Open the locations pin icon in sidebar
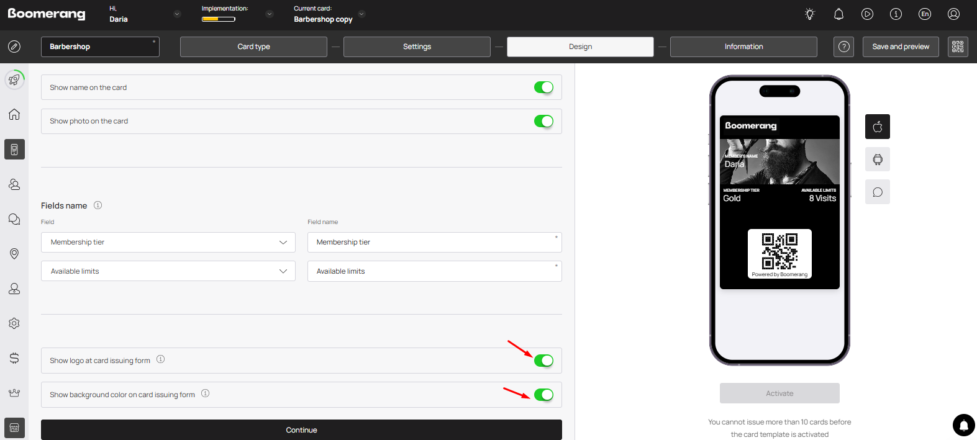Image resolution: width=977 pixels, height=440 pixels. pos(14,254)
